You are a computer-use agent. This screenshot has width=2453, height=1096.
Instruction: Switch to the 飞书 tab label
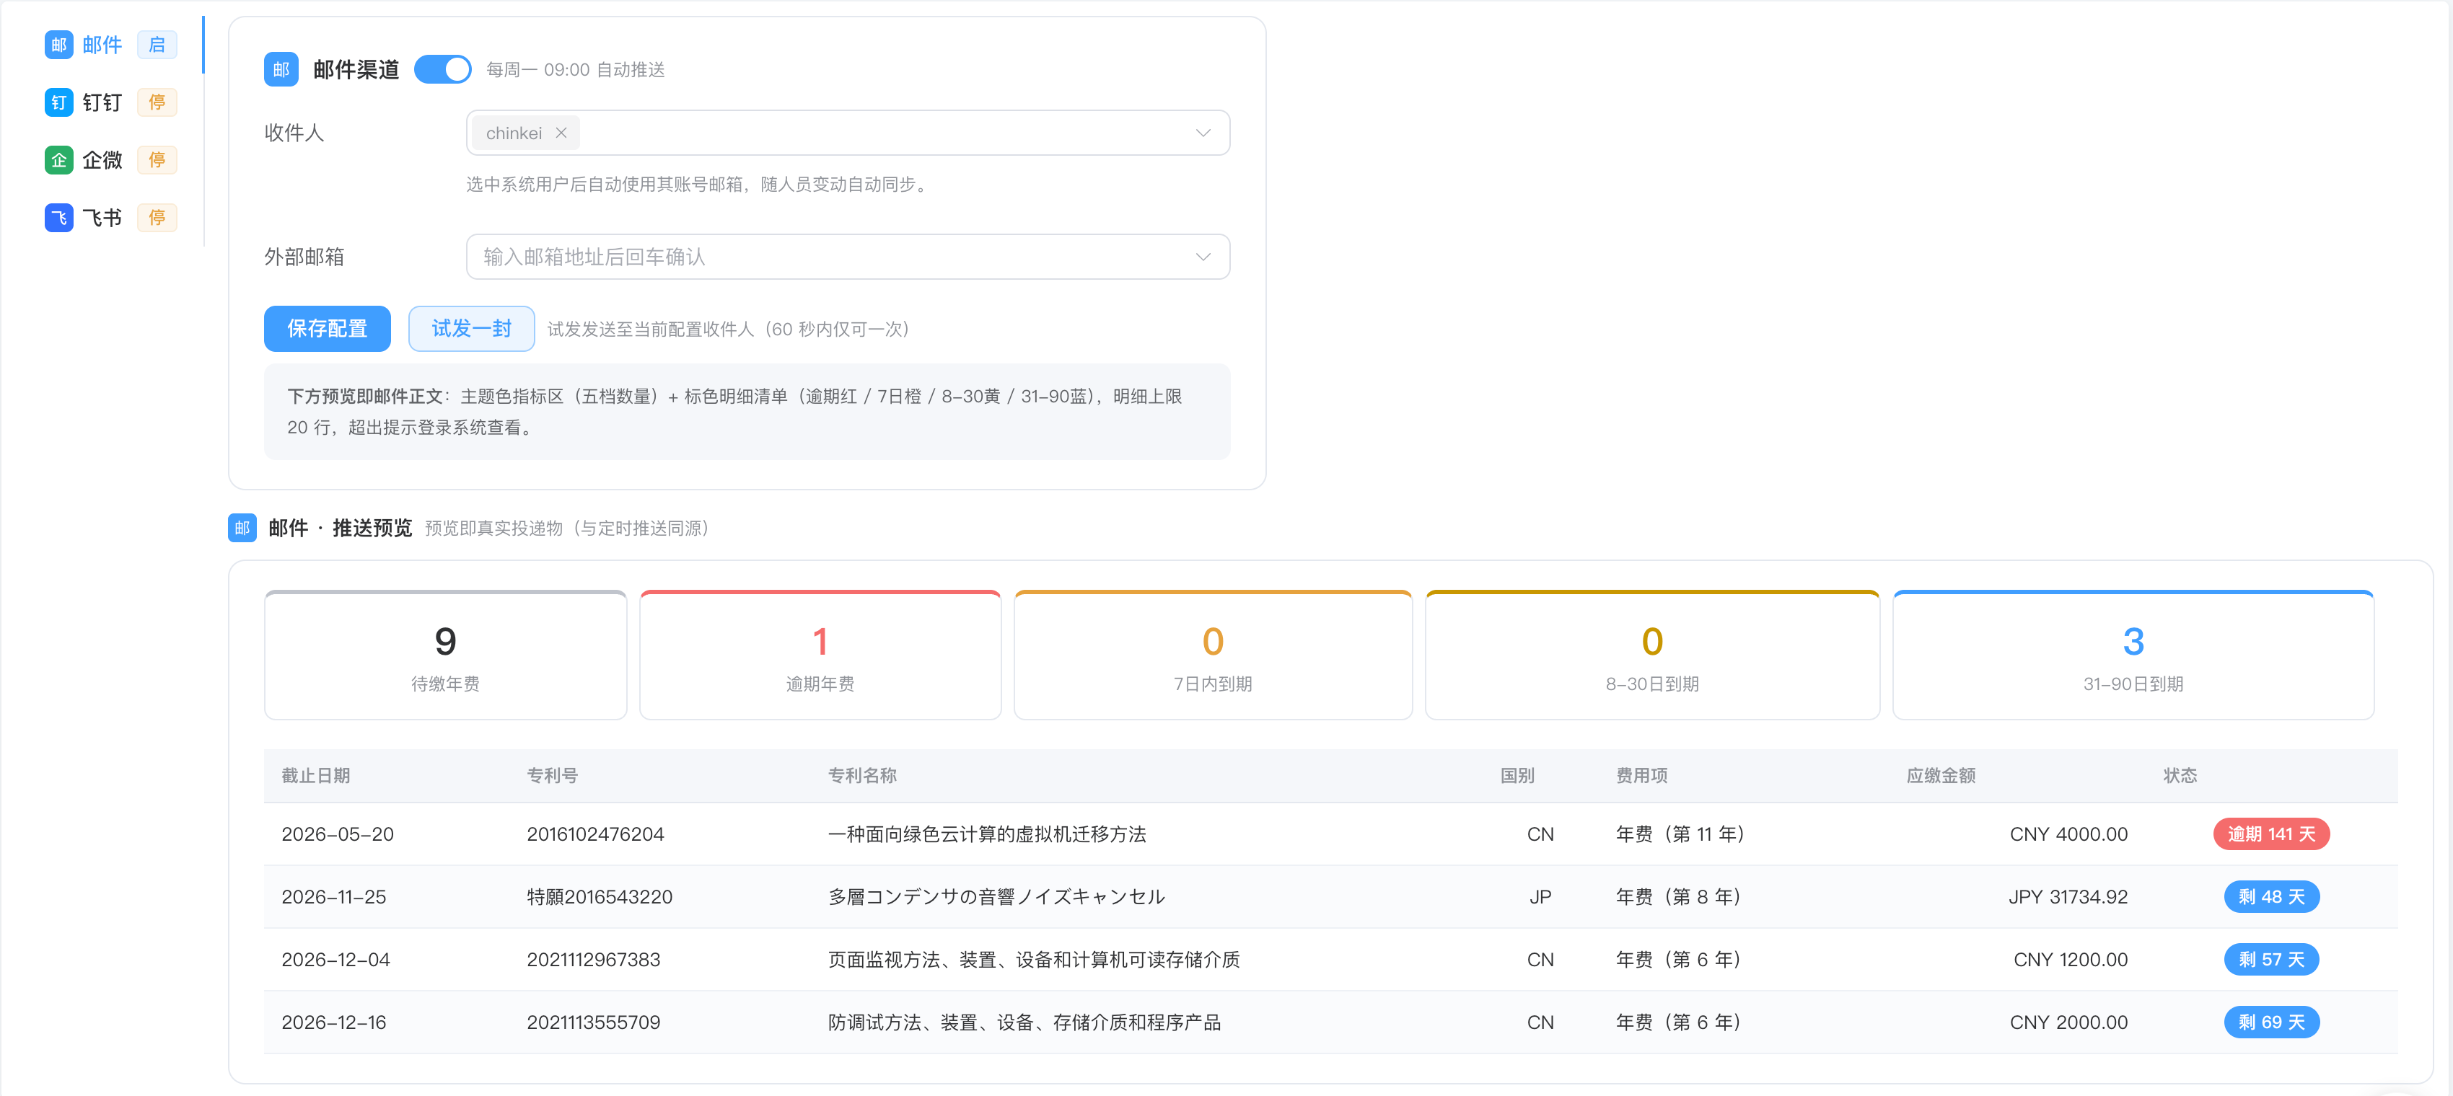point(102,218)
